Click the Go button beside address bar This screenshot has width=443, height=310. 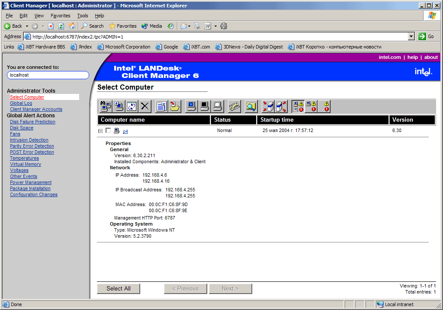(x=427, y=36)
